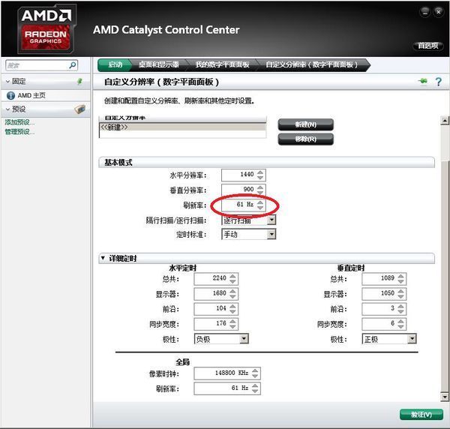The height and width of the screenshot is (429, 450).
Task: Increase vertical 前沿 with up arrow
Action: coord(400,306)
